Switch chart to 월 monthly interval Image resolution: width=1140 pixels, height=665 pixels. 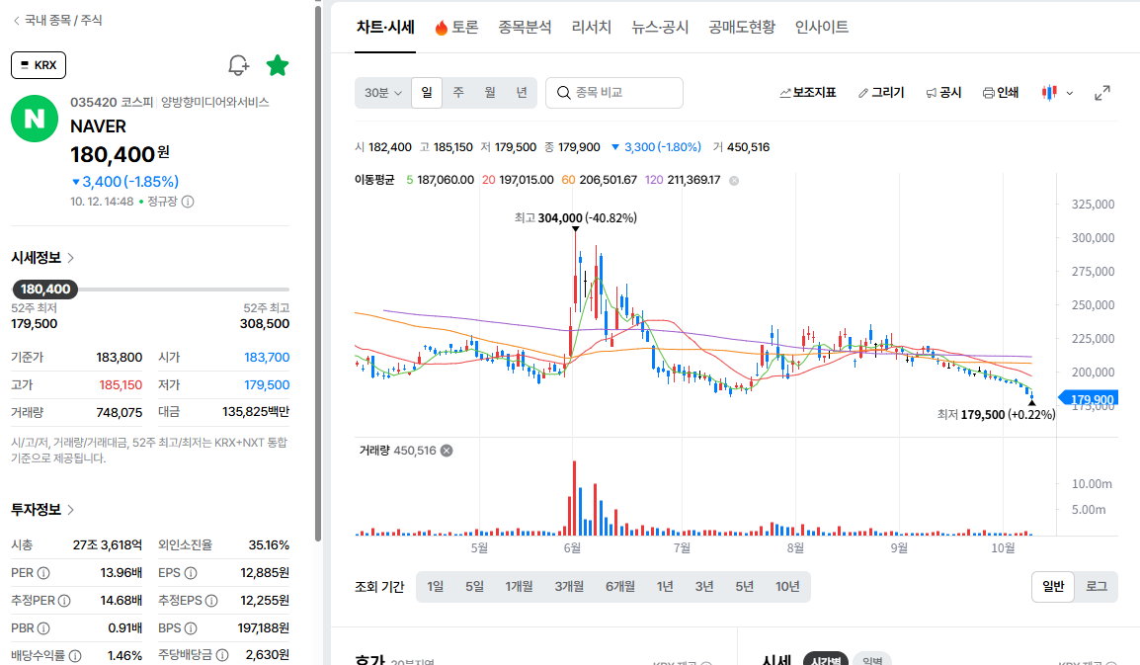click(x=490, y=93)
